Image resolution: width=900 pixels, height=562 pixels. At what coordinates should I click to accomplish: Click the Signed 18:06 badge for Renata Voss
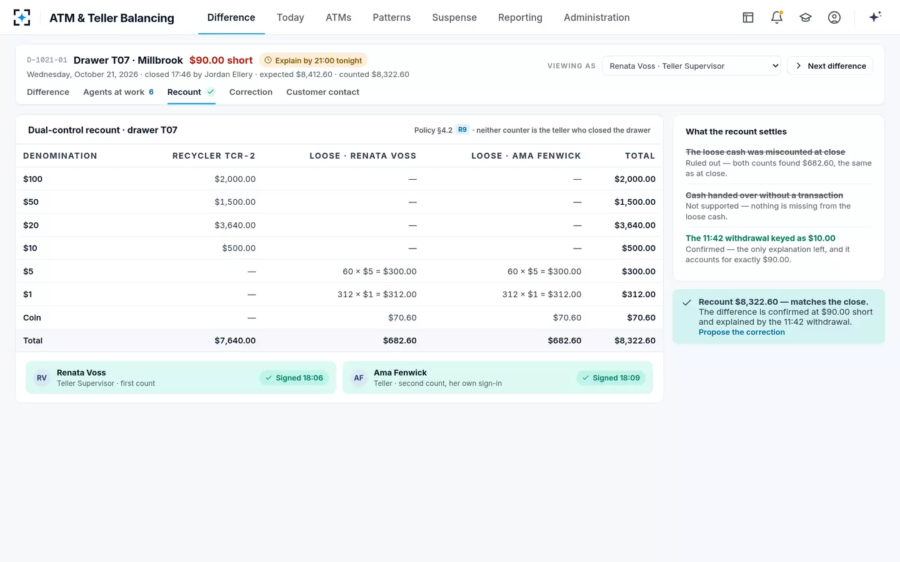point(294,378)
